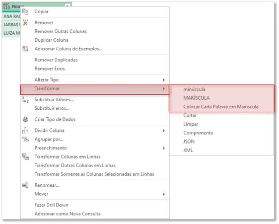Viewport: 279px width, 224px height.
Task: Select Remover Duplicadas menu entry
Action: click(56, 60)
